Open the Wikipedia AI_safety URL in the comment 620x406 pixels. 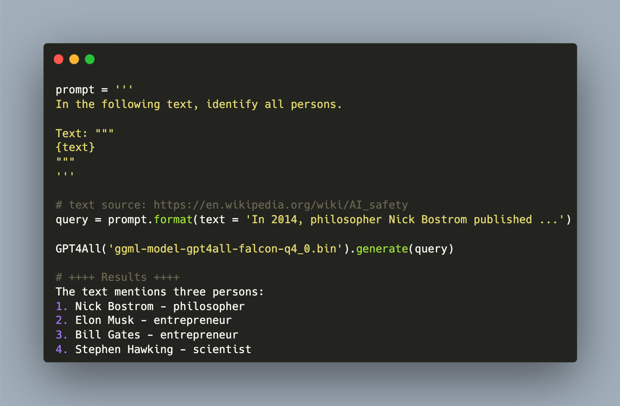coord(281,205)
